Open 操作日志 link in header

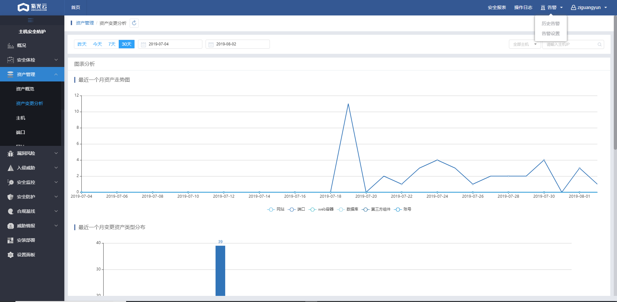click(x=523, y=7)
